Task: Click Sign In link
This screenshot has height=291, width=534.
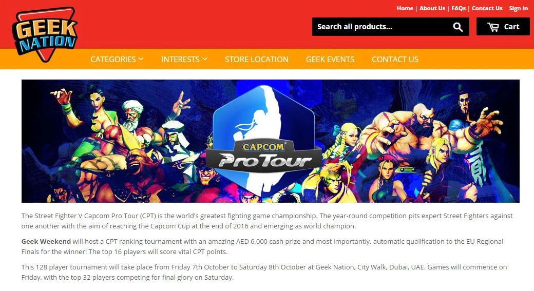Action: [518, 8]
